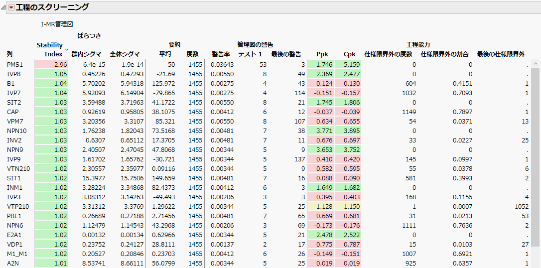Click the vertical scrollbar of the table
Viewport: 541px width, 268px height.
tap(536, 149)
